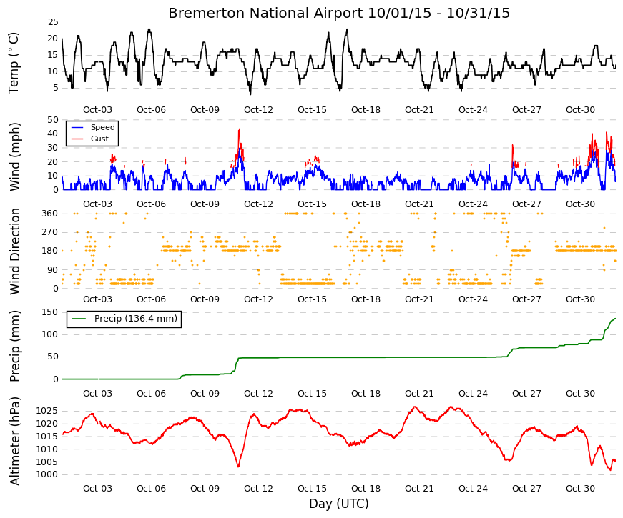Click the Temp (°C) axis label

pos(14,63)
